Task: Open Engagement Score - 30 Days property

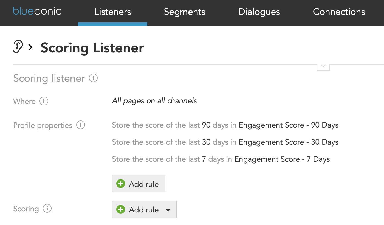Action: 289,142
